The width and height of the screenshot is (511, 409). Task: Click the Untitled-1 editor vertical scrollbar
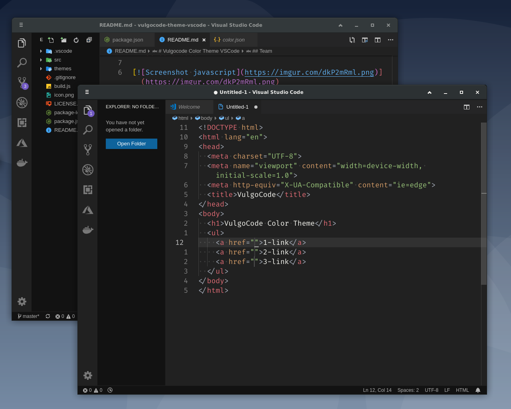click(x=484, y=204)
